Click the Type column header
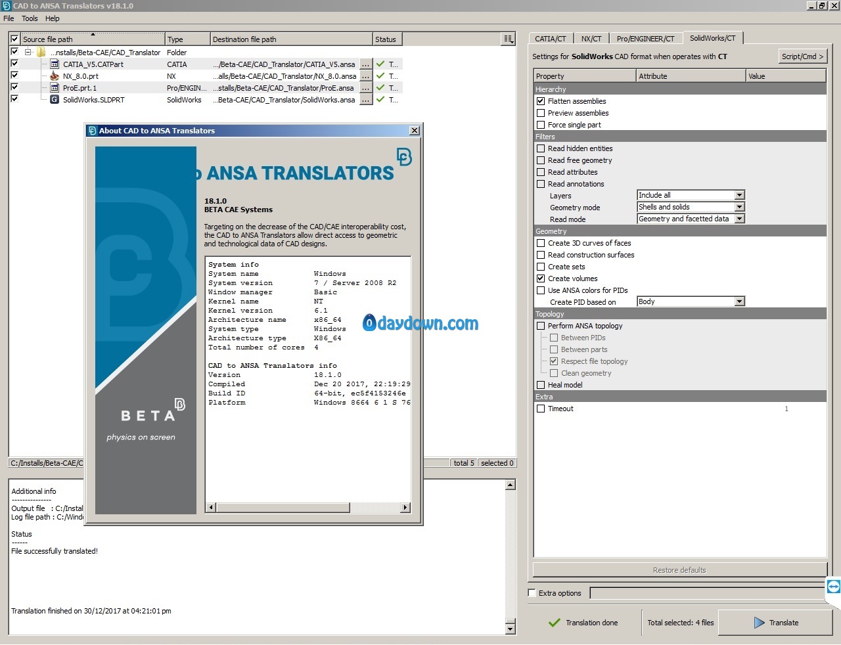This screenshot has width=841, height=645. 187,39
